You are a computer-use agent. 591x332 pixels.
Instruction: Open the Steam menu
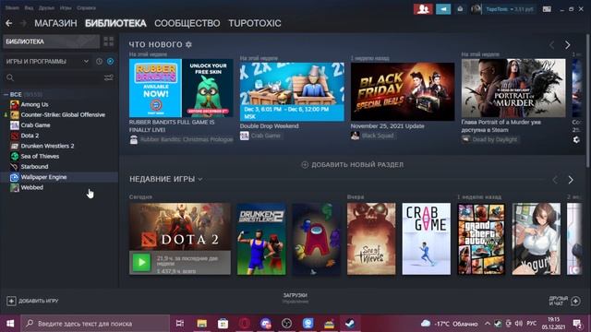(x=12, y=8)
